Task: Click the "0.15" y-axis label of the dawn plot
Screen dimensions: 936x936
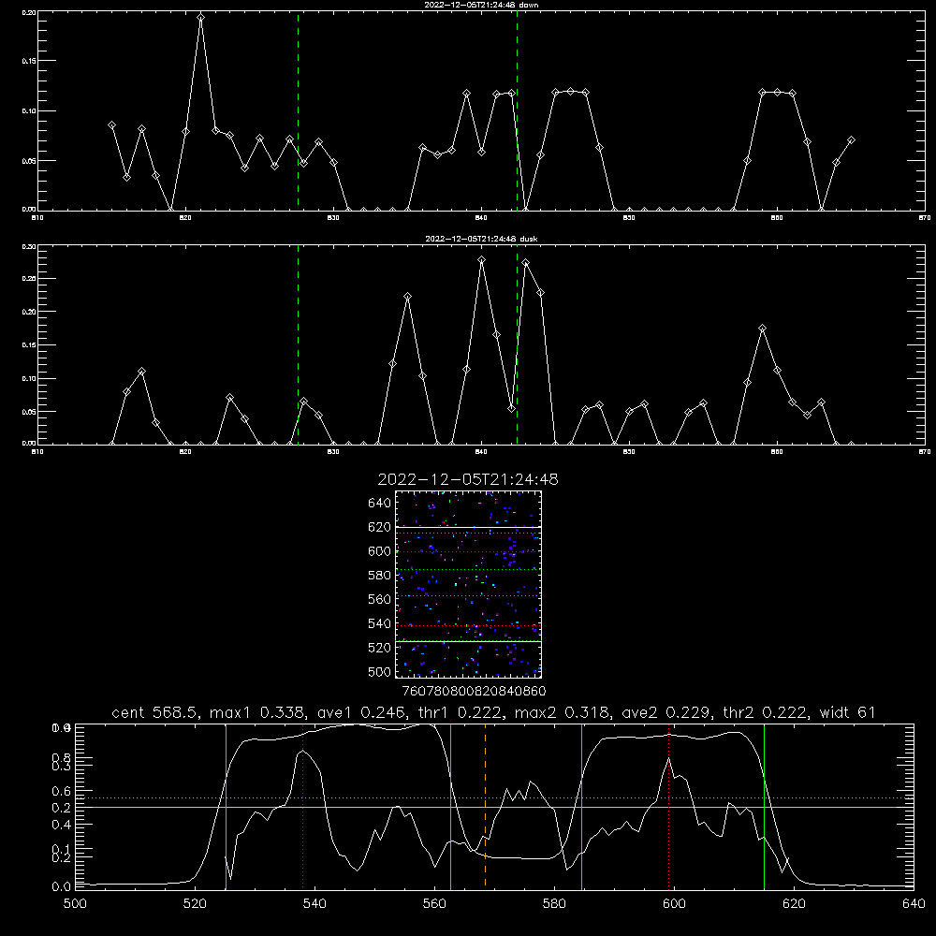Action: (29, 61)
